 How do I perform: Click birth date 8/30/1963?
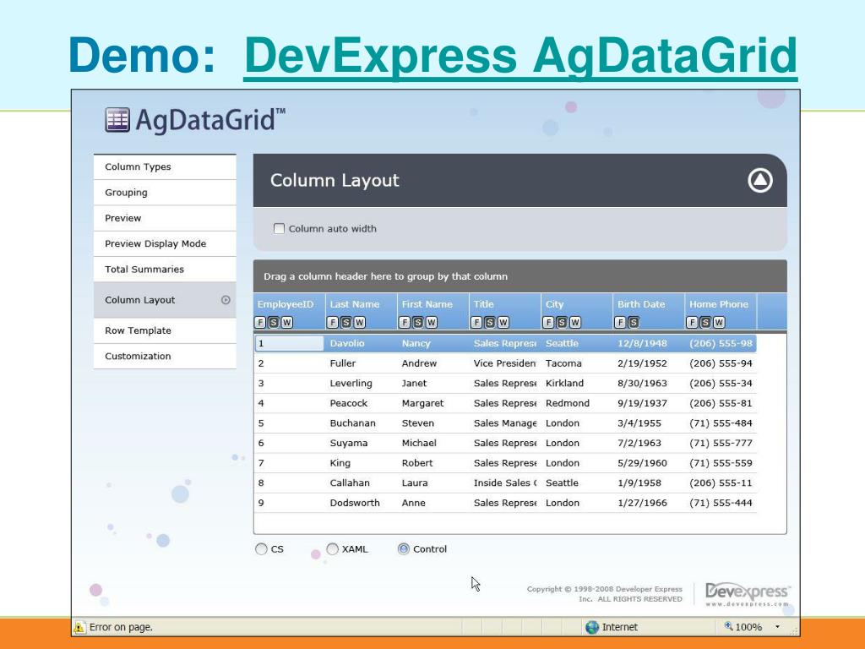[x=642, y=383]
